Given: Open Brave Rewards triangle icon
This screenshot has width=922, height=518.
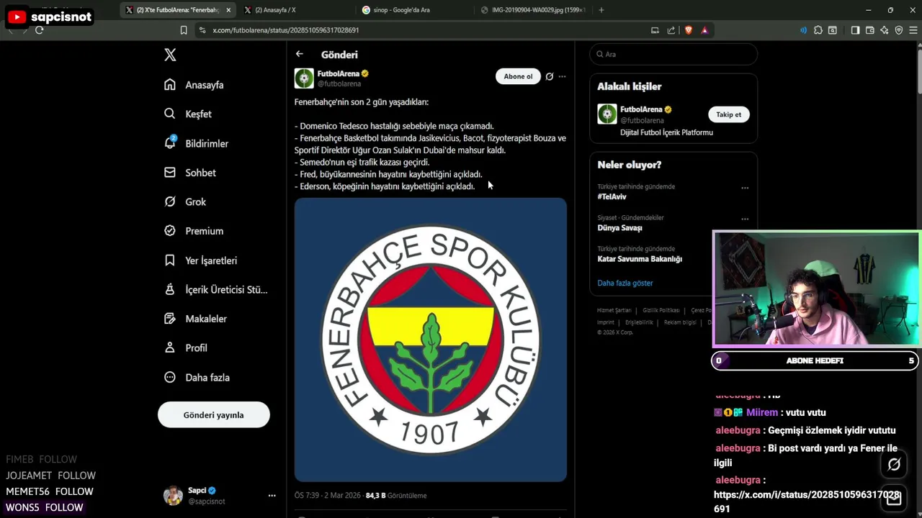Looking at the screenshot, I should pos(704,30).
